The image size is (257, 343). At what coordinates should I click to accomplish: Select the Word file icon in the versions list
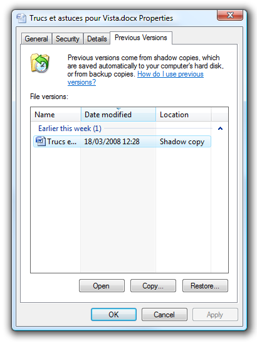pos(41,141)
